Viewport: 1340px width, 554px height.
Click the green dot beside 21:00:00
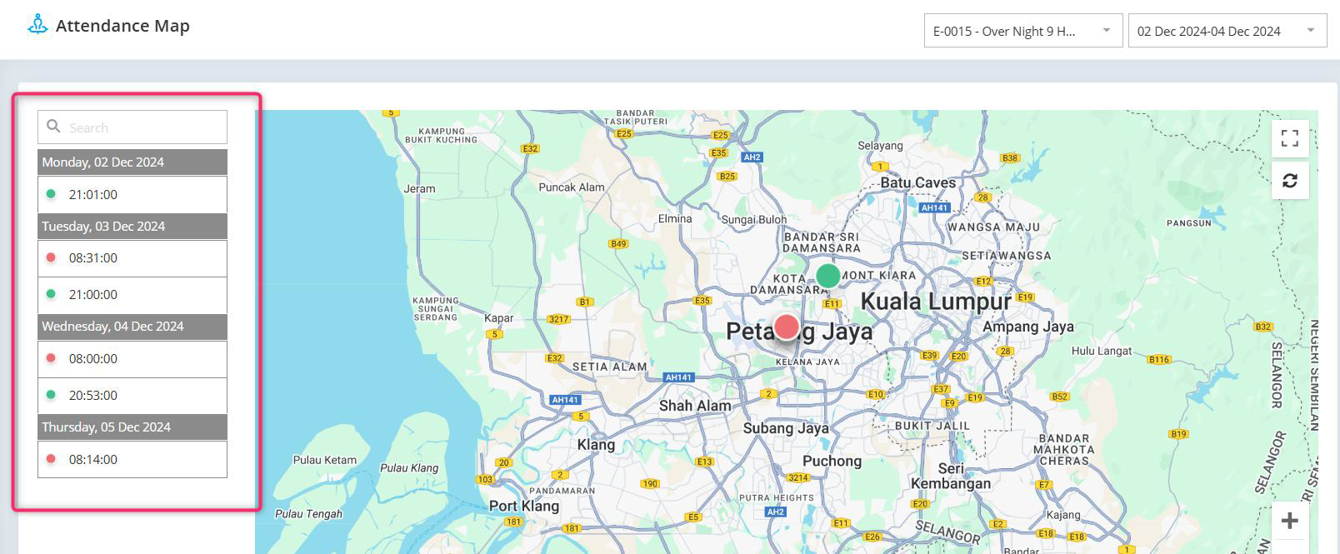coord(51,294)
